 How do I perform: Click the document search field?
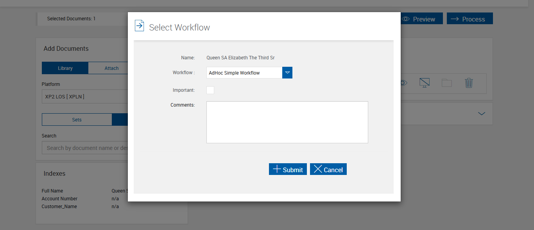(85, 148)
